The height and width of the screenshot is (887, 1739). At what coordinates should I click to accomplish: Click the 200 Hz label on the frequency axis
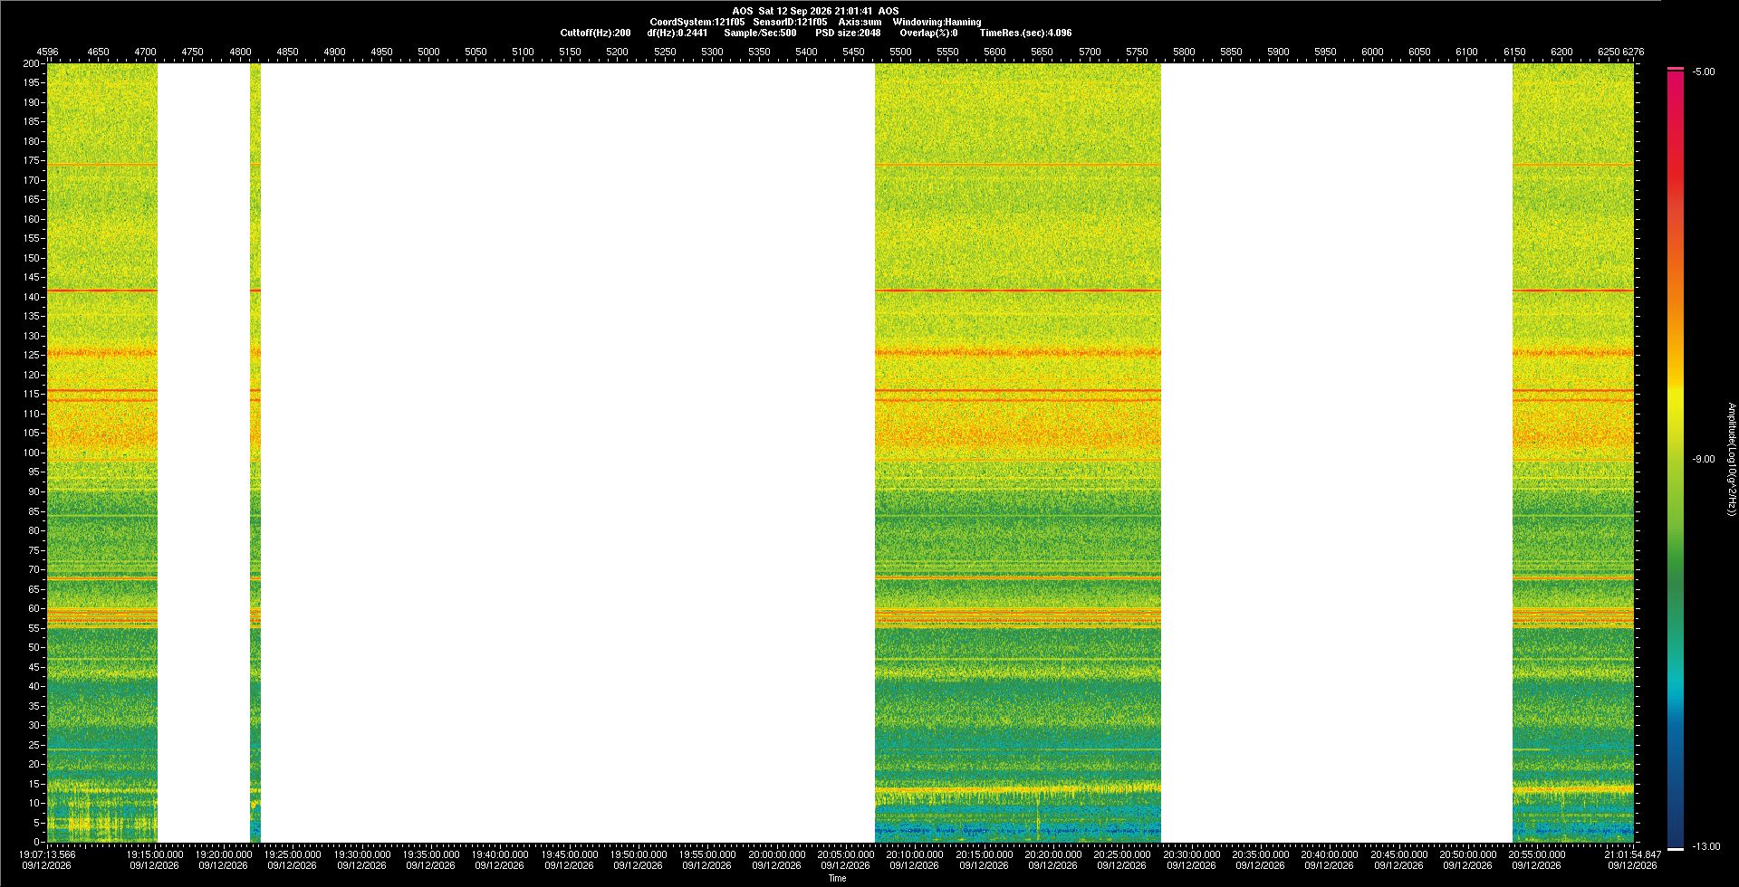[32, 63]
